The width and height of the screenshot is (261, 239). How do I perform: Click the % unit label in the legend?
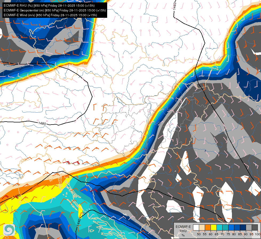183,235
